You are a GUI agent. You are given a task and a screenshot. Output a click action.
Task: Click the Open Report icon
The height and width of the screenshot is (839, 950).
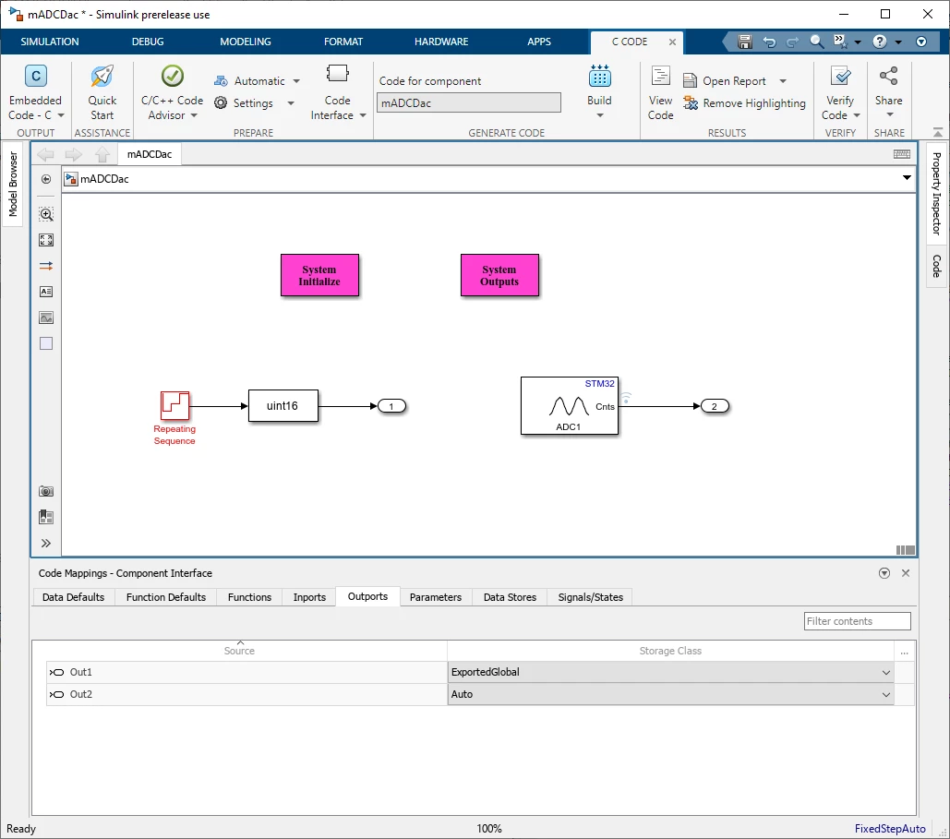click(x=690, y=80)
